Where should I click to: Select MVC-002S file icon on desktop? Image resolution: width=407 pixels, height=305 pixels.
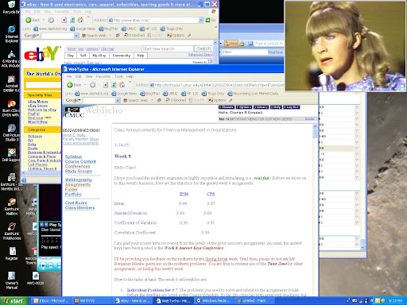[36, 278]
